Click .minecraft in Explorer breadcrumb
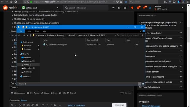This screenshot has width=190, height=107. click(71, 35)
